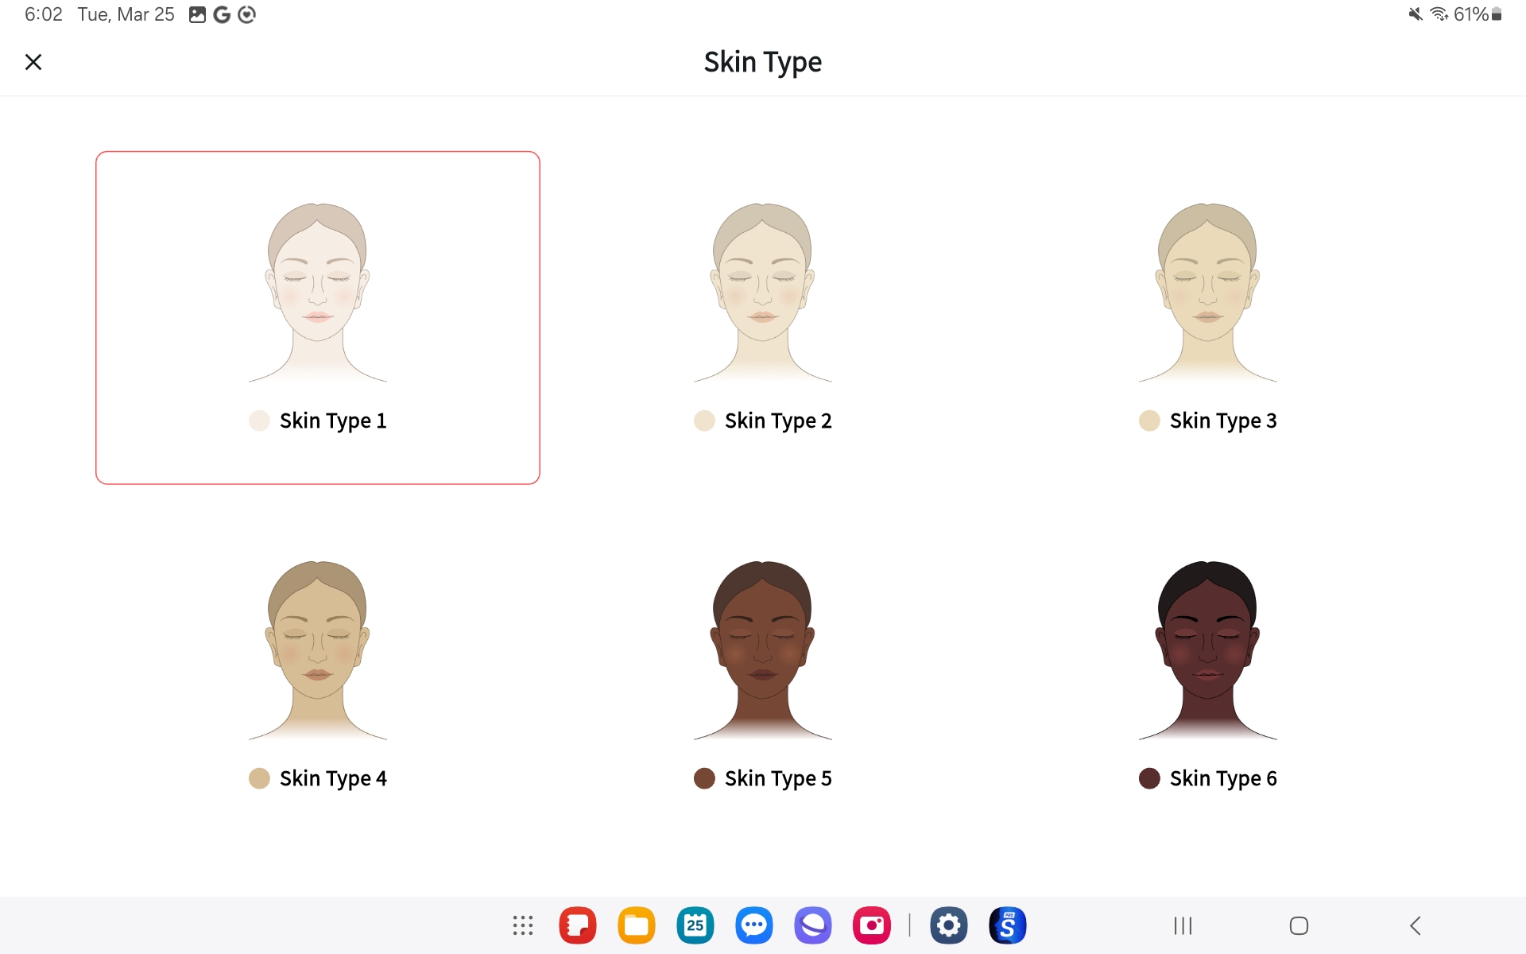Tap the 'Skin Type 3' label
The height and width of the screenshot is (954, 1526).
1223,421
